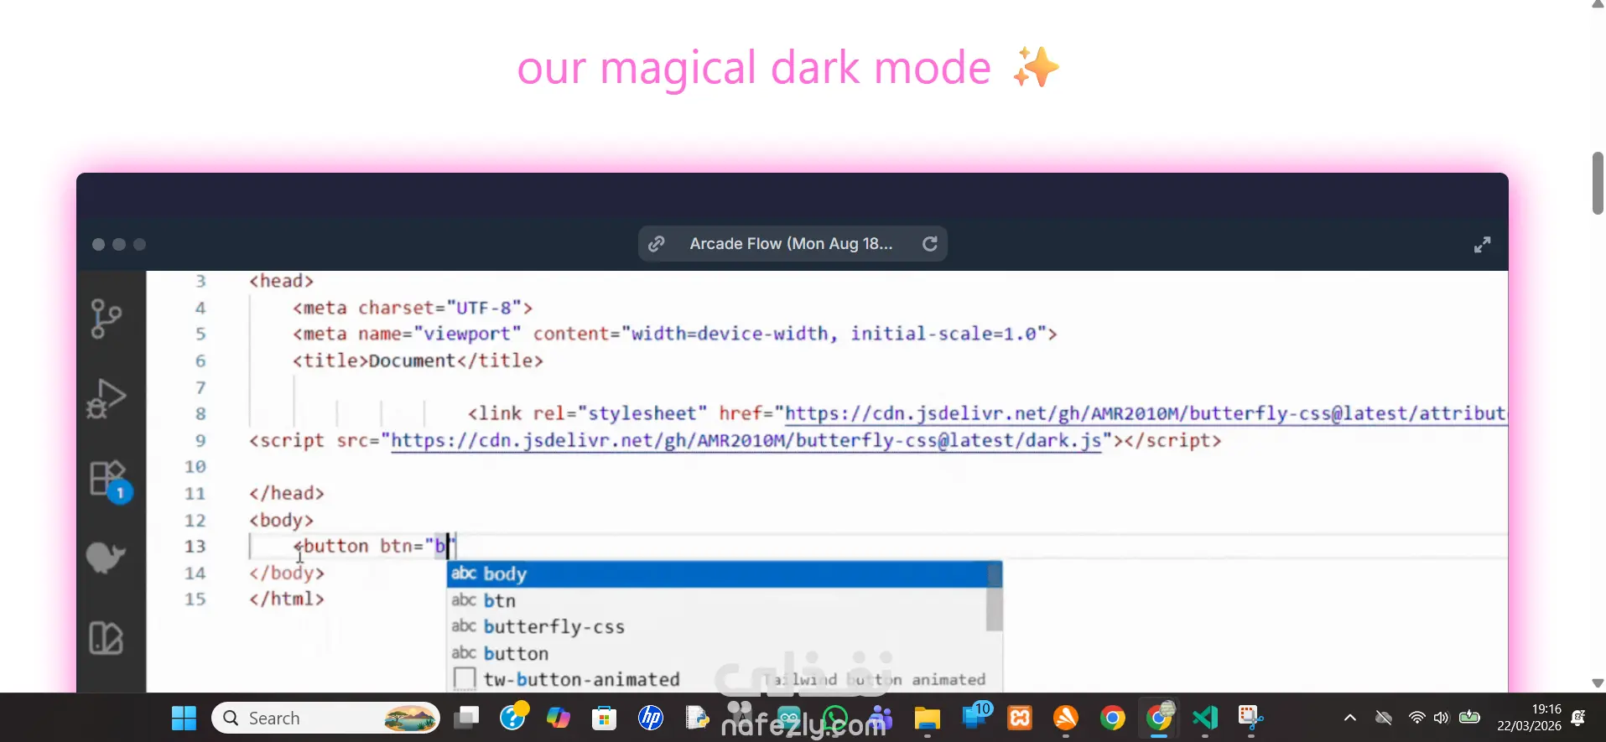The width and height of the screenshot is (1606, 742).
Task: Open the Windows Start menu
Action: 184,719
